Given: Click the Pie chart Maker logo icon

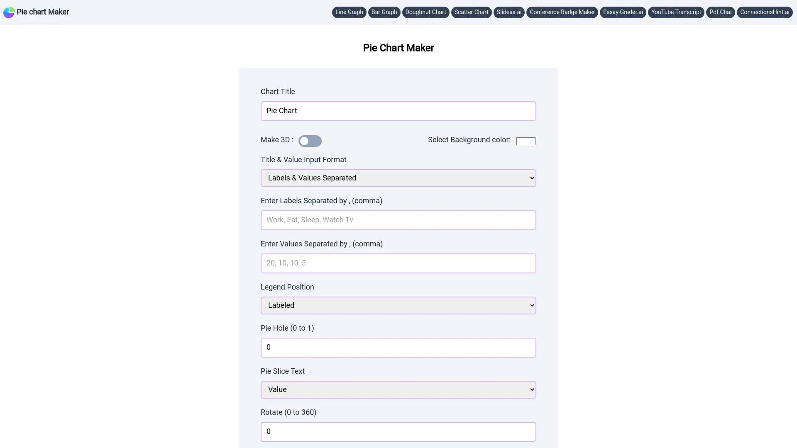Looking at the screenshot, I should click(9, 12).
